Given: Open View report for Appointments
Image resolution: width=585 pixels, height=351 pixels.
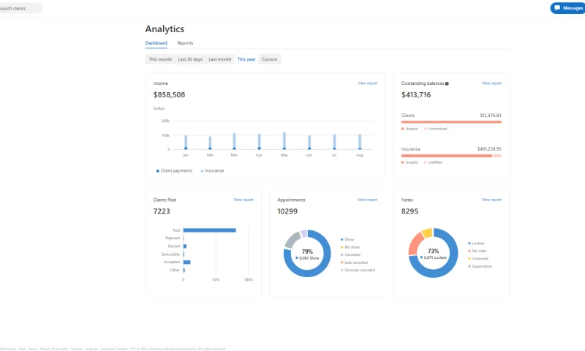Looking at the screenshot, I should [x=367, y=200].
